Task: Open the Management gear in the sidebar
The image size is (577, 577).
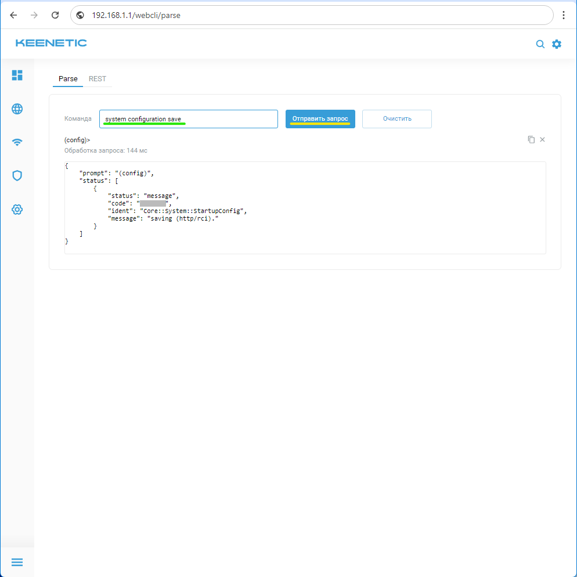Action: pos(17,209)
